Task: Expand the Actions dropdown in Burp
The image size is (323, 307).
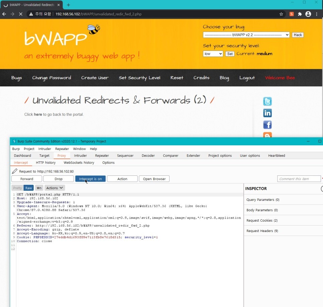Action: pos(55,188)
